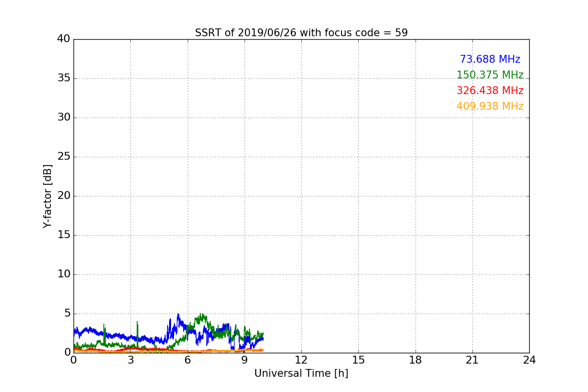Click x-axis tick label 24
This screenshot has width=588, height=392.
pyautogui.click(x=529, y=360)
